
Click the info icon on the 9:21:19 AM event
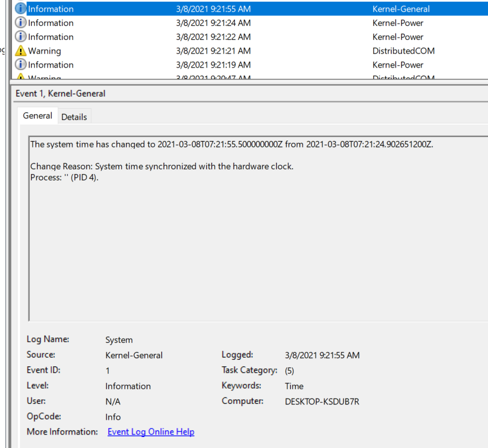click(x=21, y=65)
